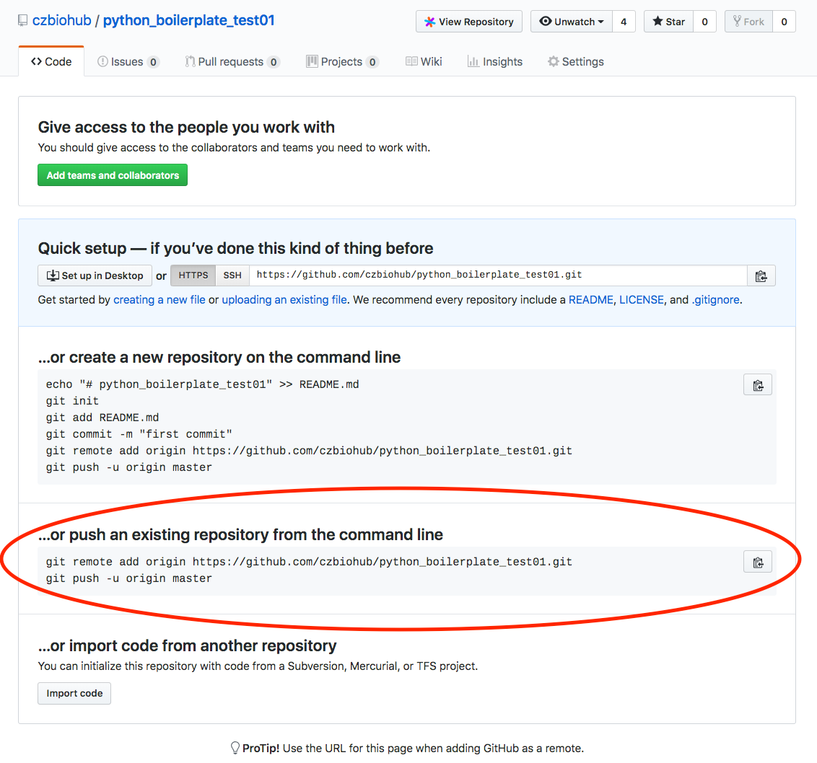Viewport: 817px width, 763px height.
Task: Click the star icon in Star button
Action: click(x=657, y=22)
